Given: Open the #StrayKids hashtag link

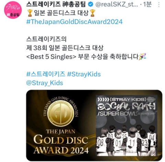Looking at the screenshot, I should click(84, 74).
